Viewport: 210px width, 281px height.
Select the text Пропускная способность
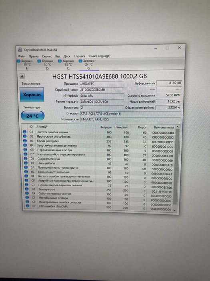coord(54,136)
